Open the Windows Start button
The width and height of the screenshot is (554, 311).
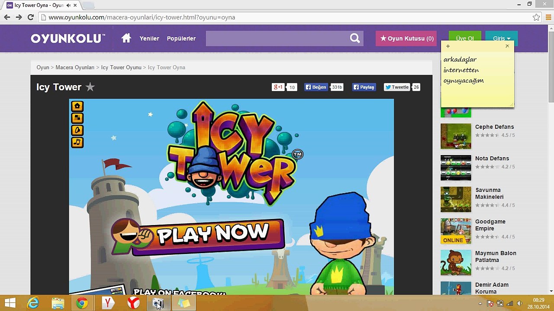click(x=10, y=303)
